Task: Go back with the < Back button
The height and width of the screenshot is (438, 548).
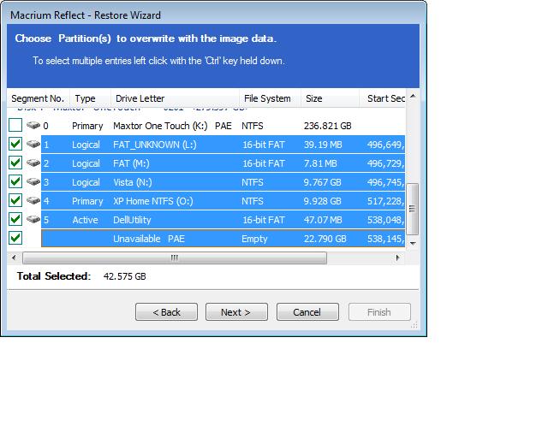Action: [x=166, y=312]
